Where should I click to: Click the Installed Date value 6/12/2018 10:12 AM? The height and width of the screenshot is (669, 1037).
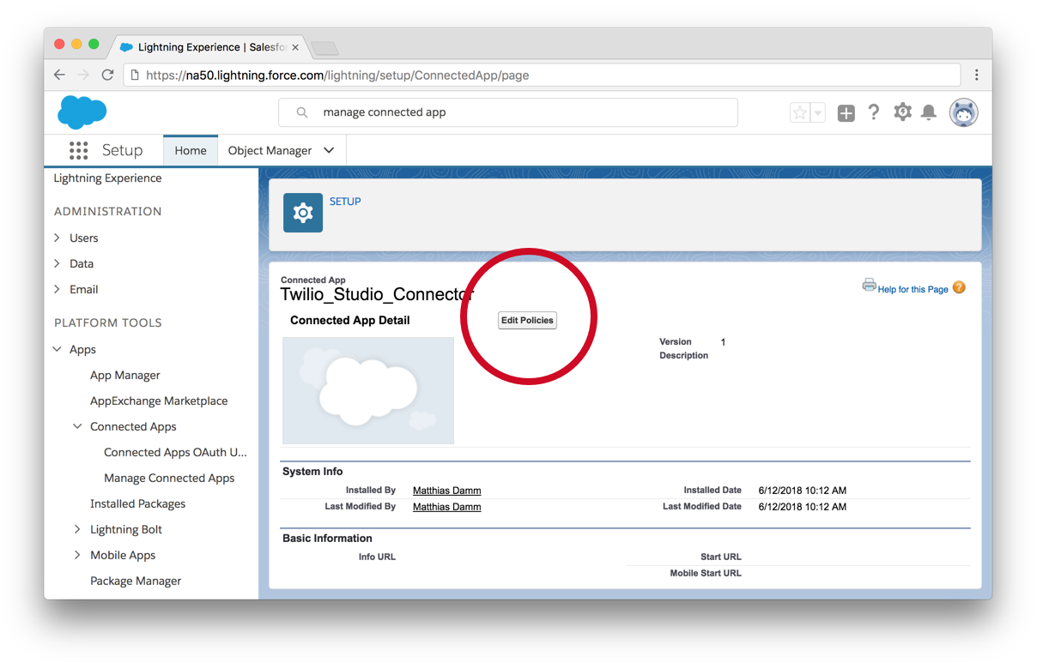click(803, 491)
